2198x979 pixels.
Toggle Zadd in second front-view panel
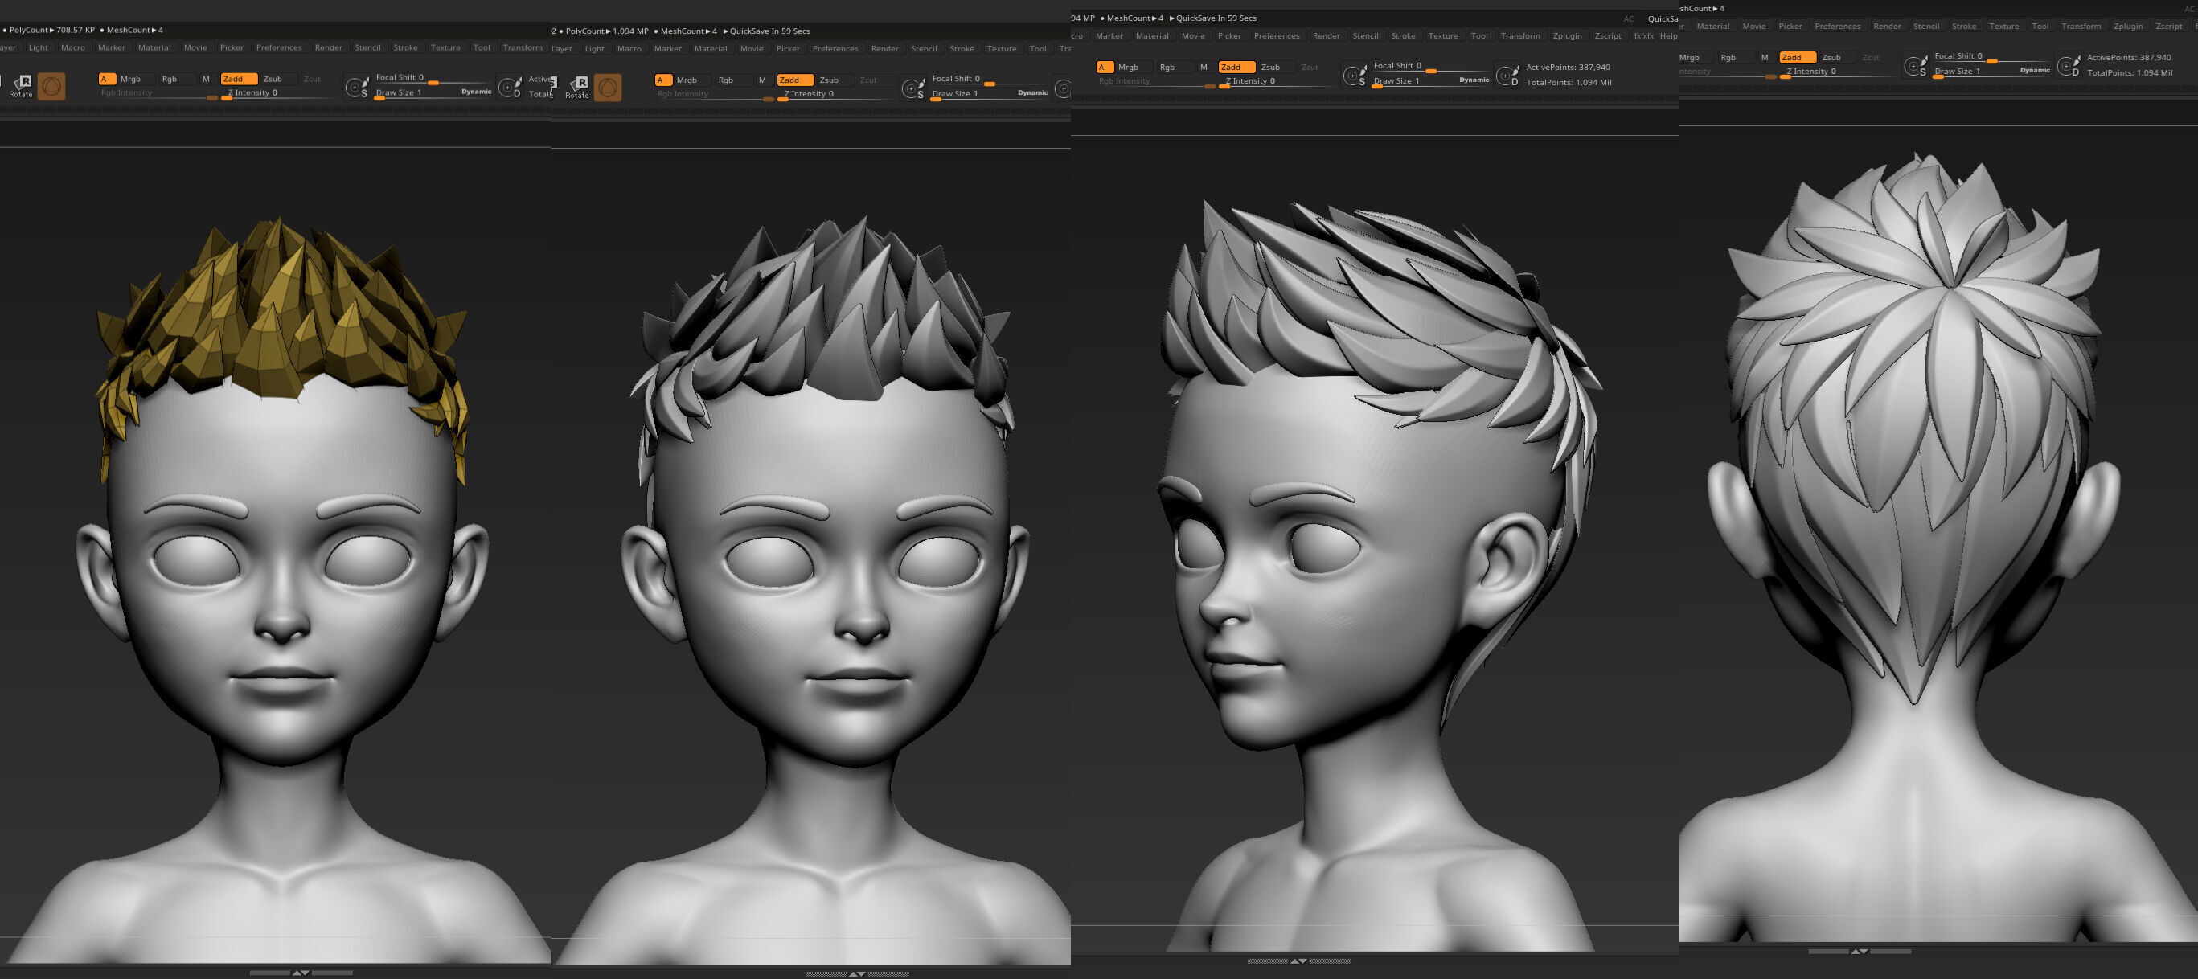[794, 80]
